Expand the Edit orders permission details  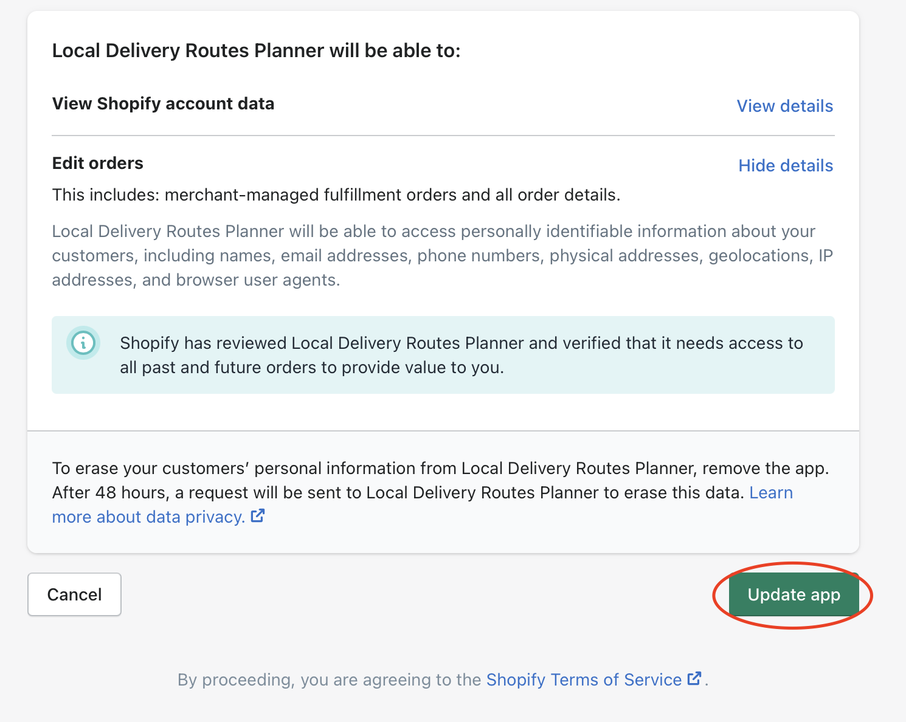[x=785, y=165]
